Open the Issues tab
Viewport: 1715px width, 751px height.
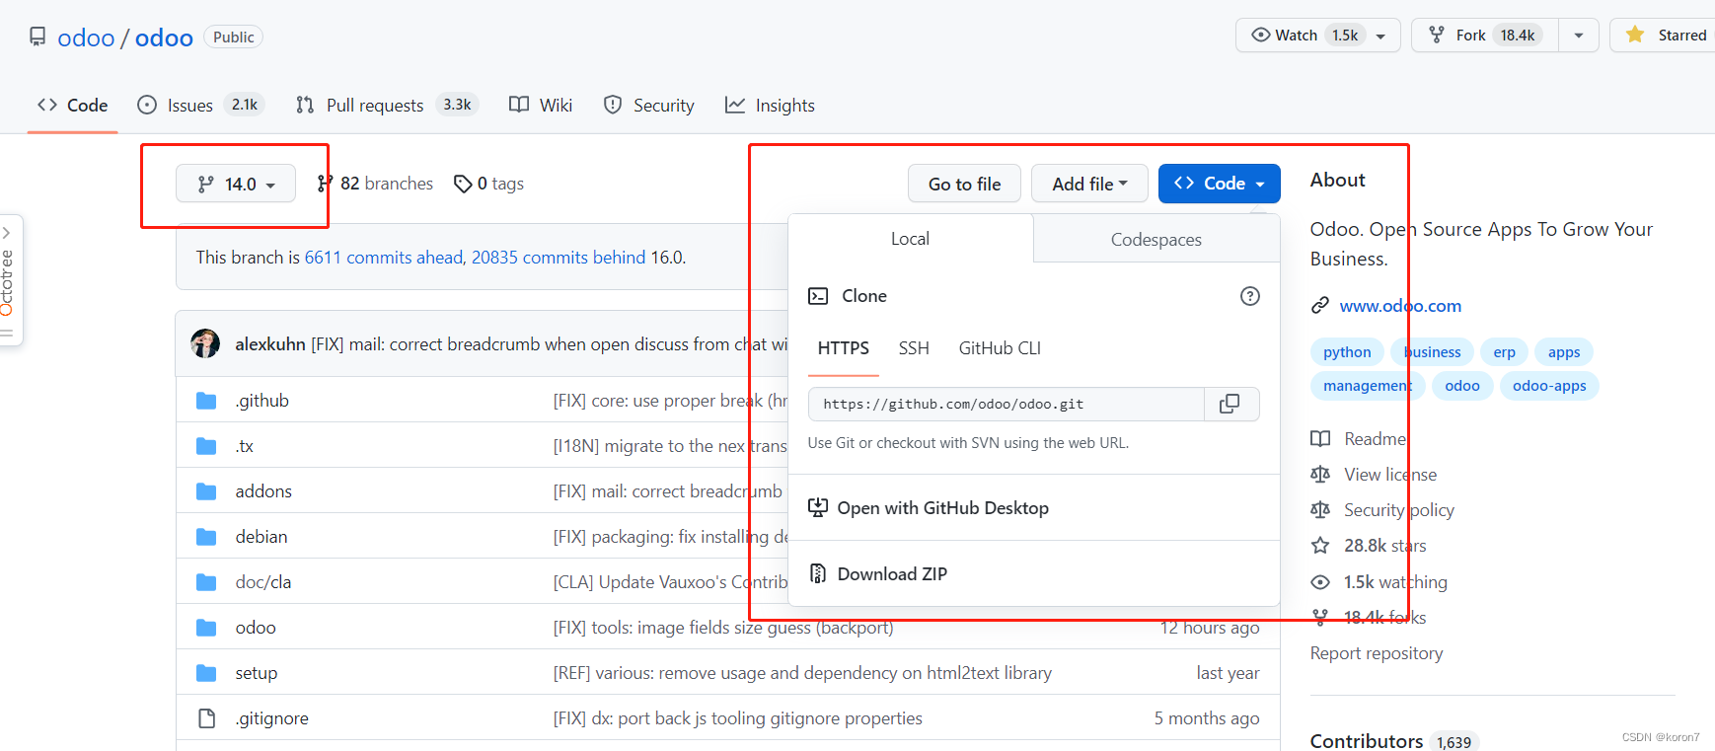point(201,106)
